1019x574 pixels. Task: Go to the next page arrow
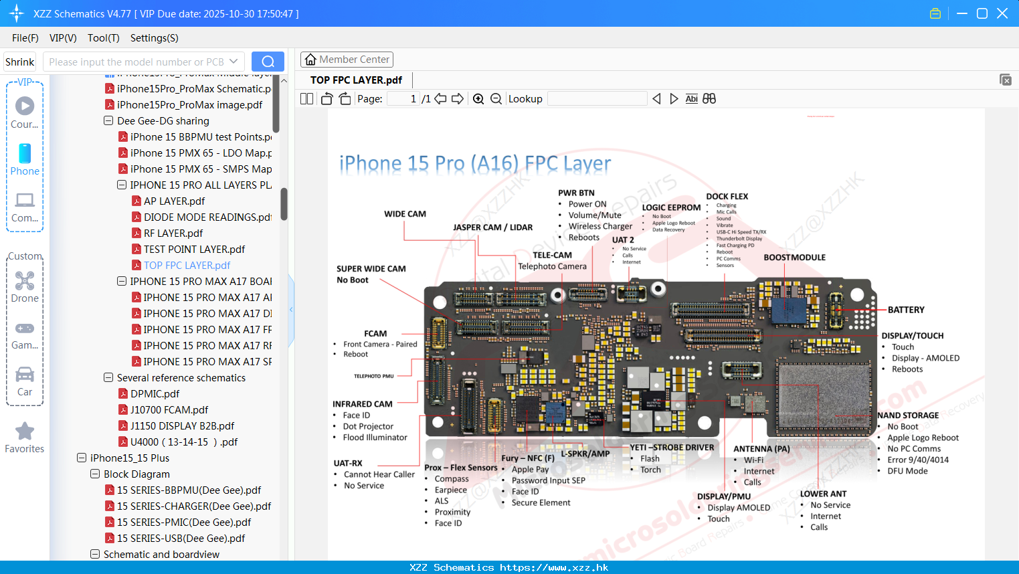[x=458, y=98]
